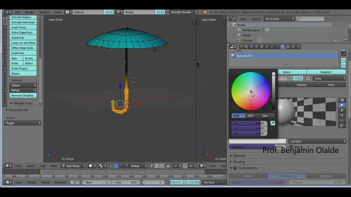Toggle Camera renderability icon in outliner
This screenshot has width=351, height=197.
346,40
